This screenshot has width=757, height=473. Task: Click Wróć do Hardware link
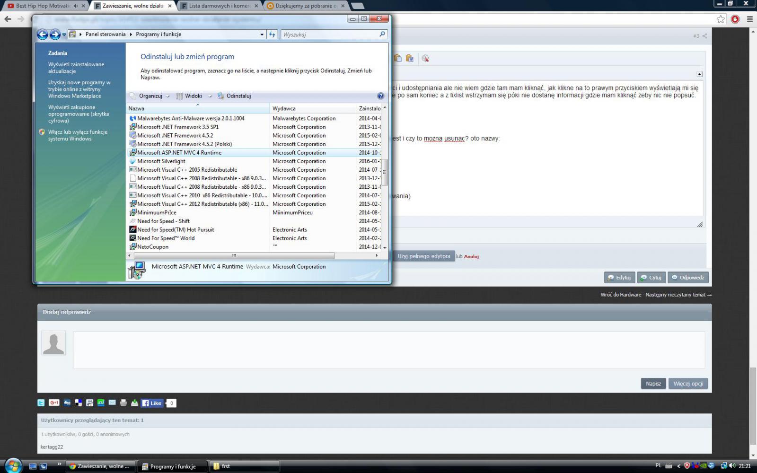tap(621, 295)
